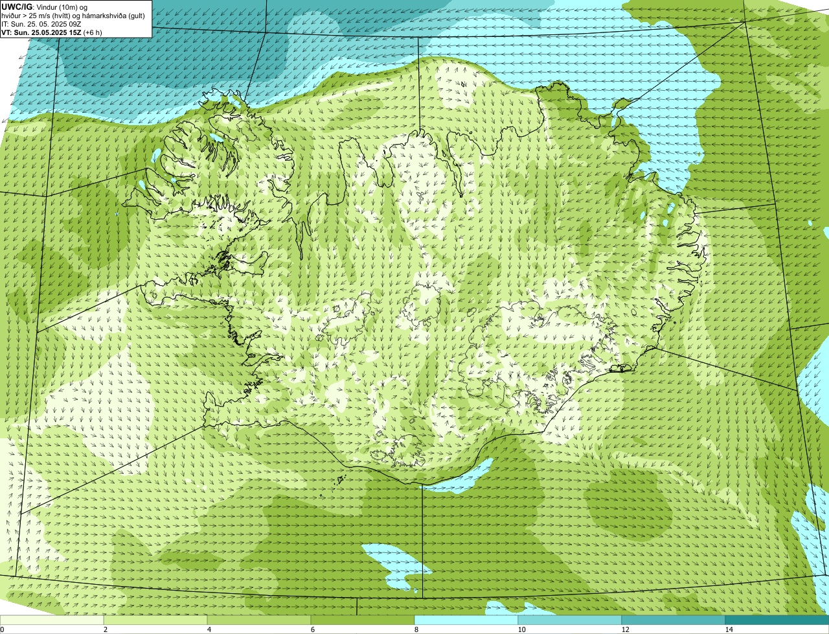Click the legend label '2'
Screen dimensions: 829x634
(x=105, y=629)
